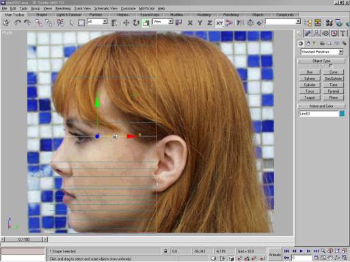
Task: Open the empty Named Selection Sets dropdown
Action: [283, 22]
